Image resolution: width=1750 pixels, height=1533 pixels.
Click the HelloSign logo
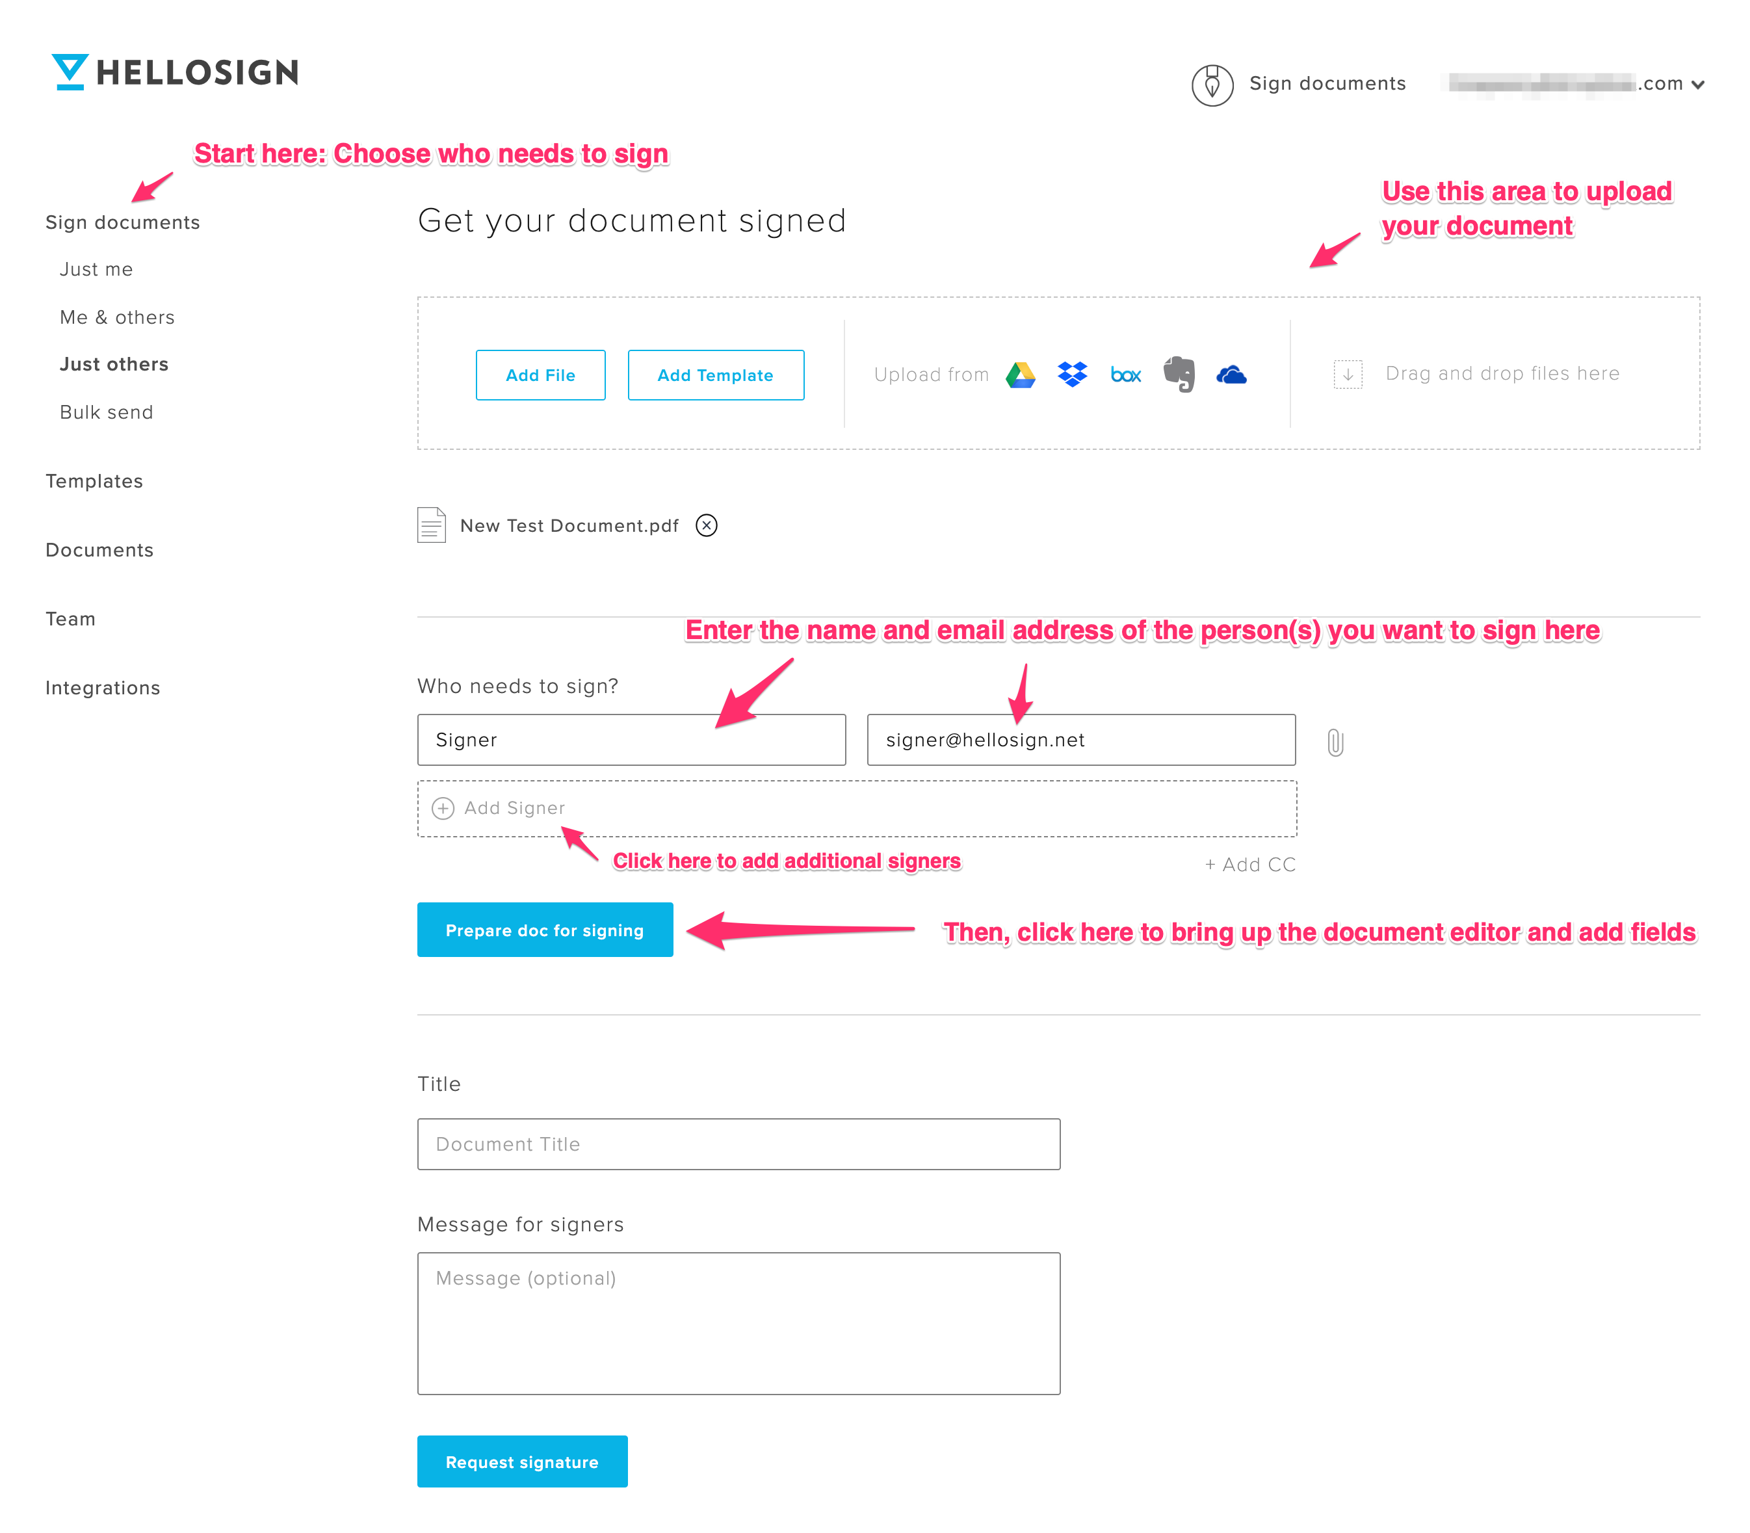[176, 72]
